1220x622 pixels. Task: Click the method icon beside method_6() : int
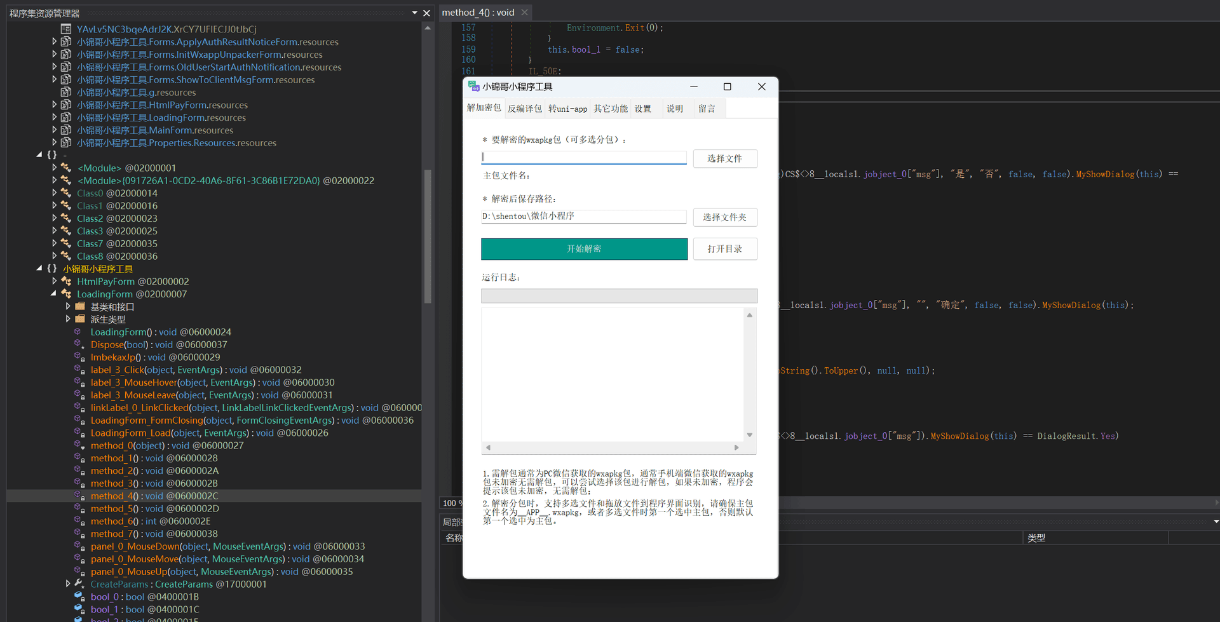click(x=79, y=521)
